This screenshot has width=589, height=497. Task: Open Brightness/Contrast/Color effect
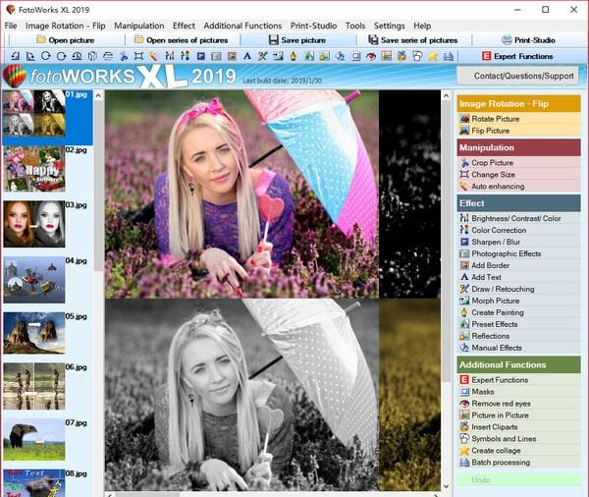(x=515, y=218)
